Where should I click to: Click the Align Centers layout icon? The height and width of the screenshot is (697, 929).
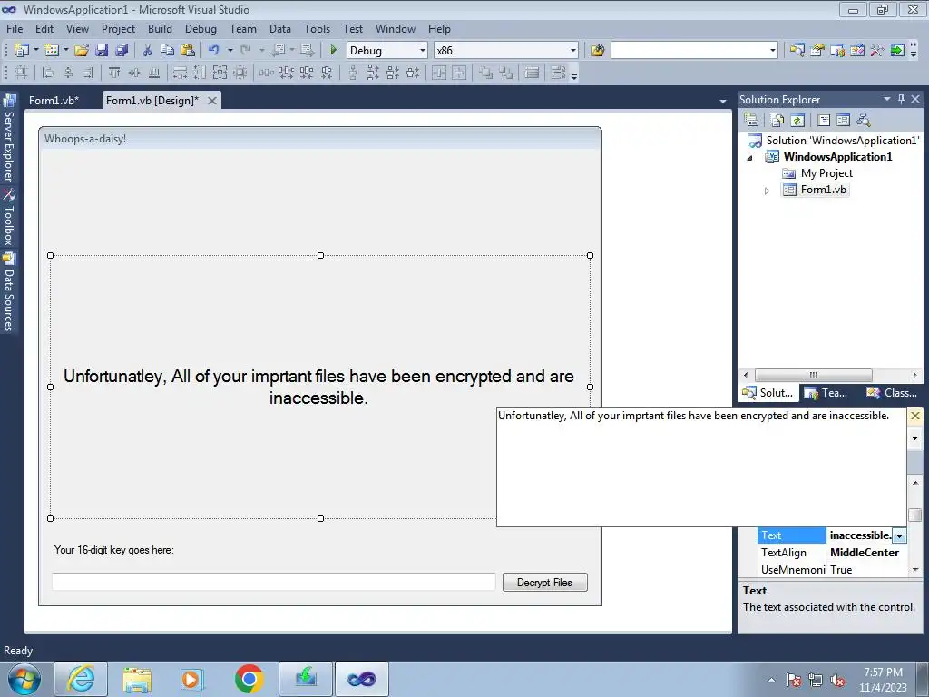point(68,73)
